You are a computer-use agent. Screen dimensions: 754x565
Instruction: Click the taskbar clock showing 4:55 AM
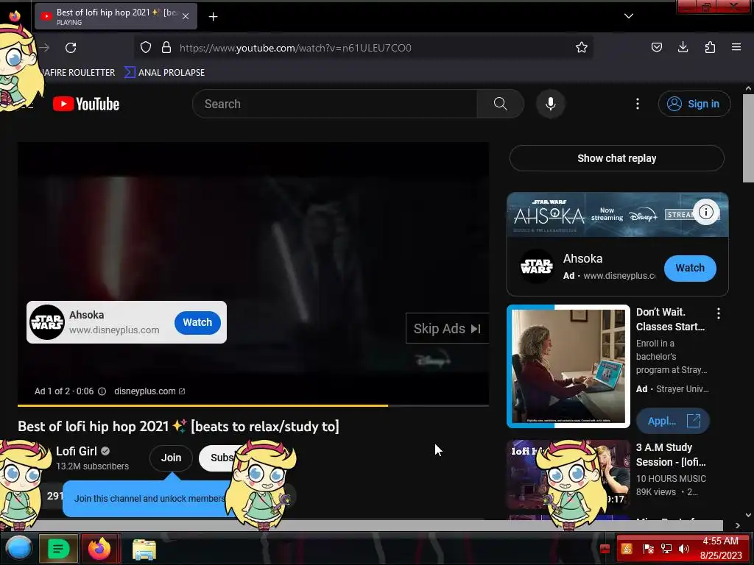coord(720,549)
